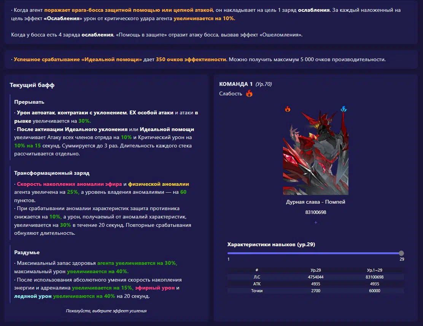Click the fire element icon above the boss portrait

[x=288, y=109]
